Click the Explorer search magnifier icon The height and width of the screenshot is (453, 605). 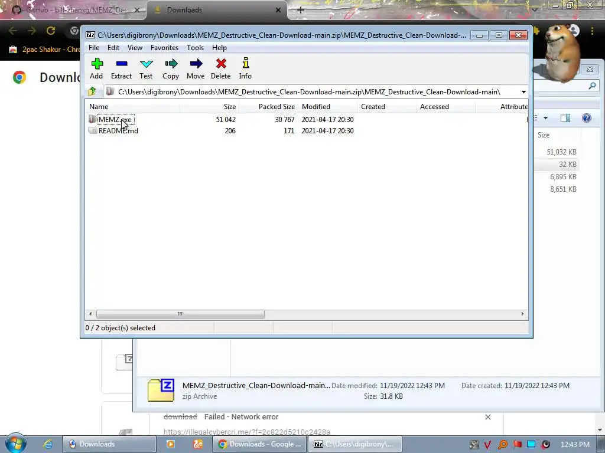pos(592,86)
